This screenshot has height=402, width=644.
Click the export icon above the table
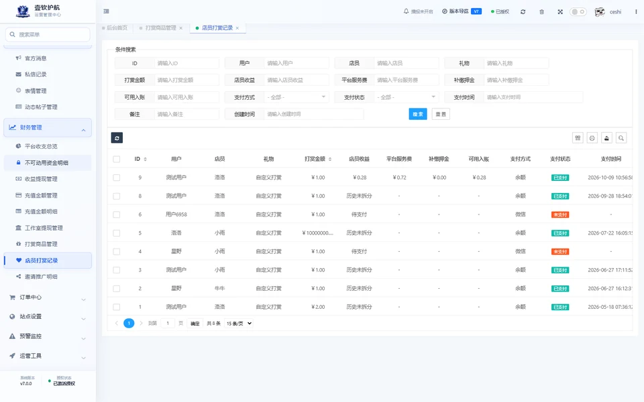pyautogui.click(x=606, y=138)
